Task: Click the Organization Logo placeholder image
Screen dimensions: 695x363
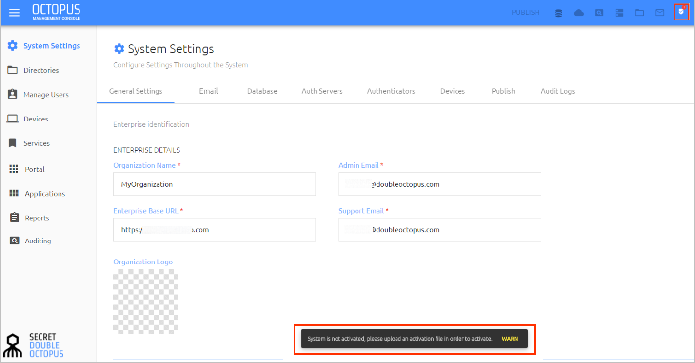Action: pos(145,302)
